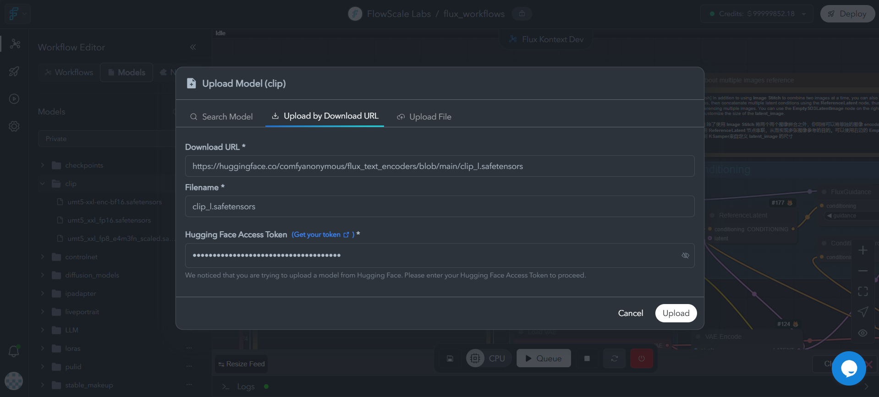This screenshot has height=397, width=879.
Task: Open the options menu for the pulid folder
Action: 189,366
